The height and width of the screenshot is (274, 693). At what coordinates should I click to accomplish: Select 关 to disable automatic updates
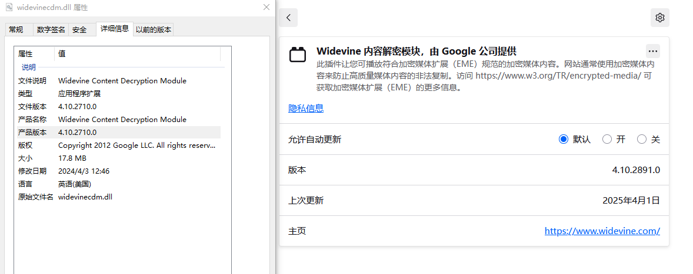[641, 139]
